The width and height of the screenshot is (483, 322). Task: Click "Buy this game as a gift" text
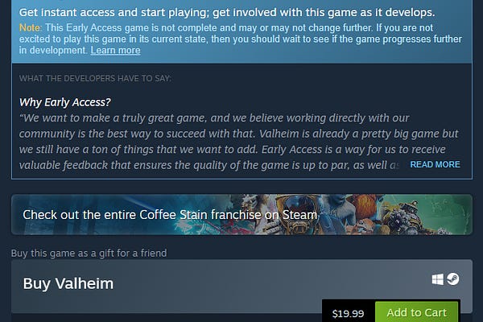tap(89, 254)
